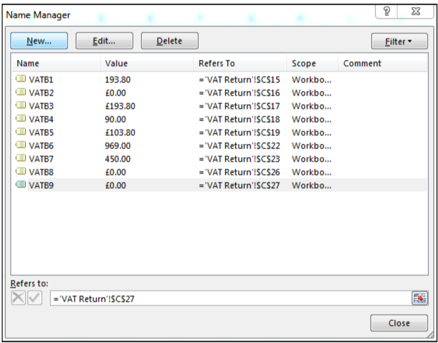Click the tag icon next to VATB6
This screenshot has height=343, width=438.
point(21,145)
